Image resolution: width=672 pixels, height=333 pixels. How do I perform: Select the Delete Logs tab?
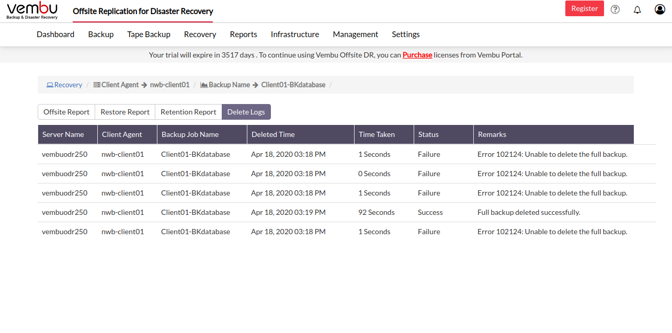point(246,112)
